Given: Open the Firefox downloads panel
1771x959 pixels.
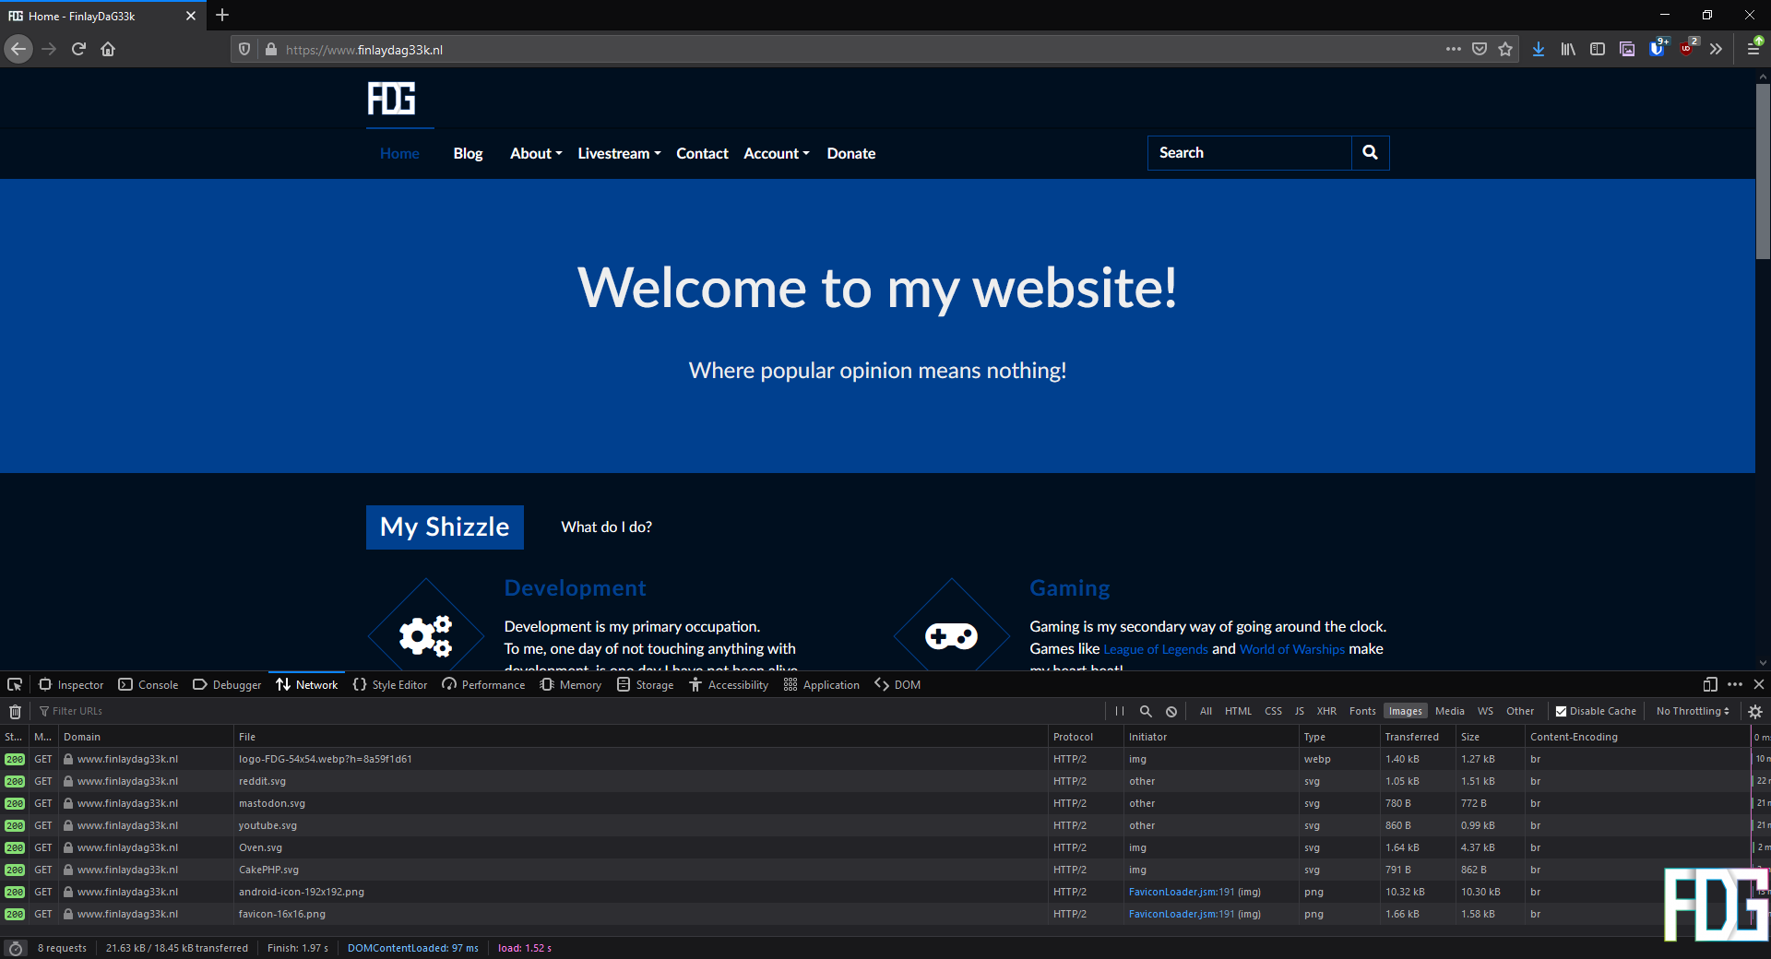Looking at the screenshot, I should (1539, 49).
